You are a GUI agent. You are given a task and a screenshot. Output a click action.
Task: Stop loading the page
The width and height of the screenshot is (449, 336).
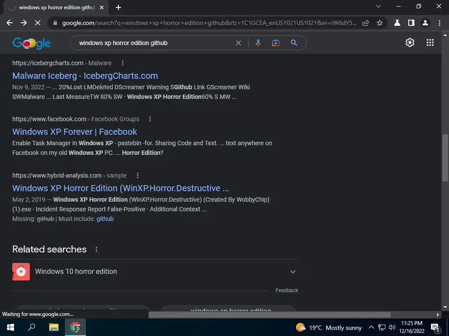pyautogui.click(x=38, y=23)
